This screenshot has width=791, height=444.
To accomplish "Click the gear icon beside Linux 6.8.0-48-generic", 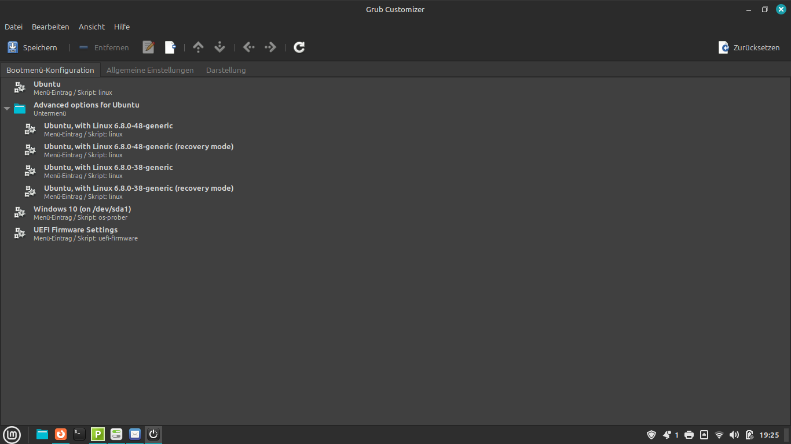I will (30, 129).
